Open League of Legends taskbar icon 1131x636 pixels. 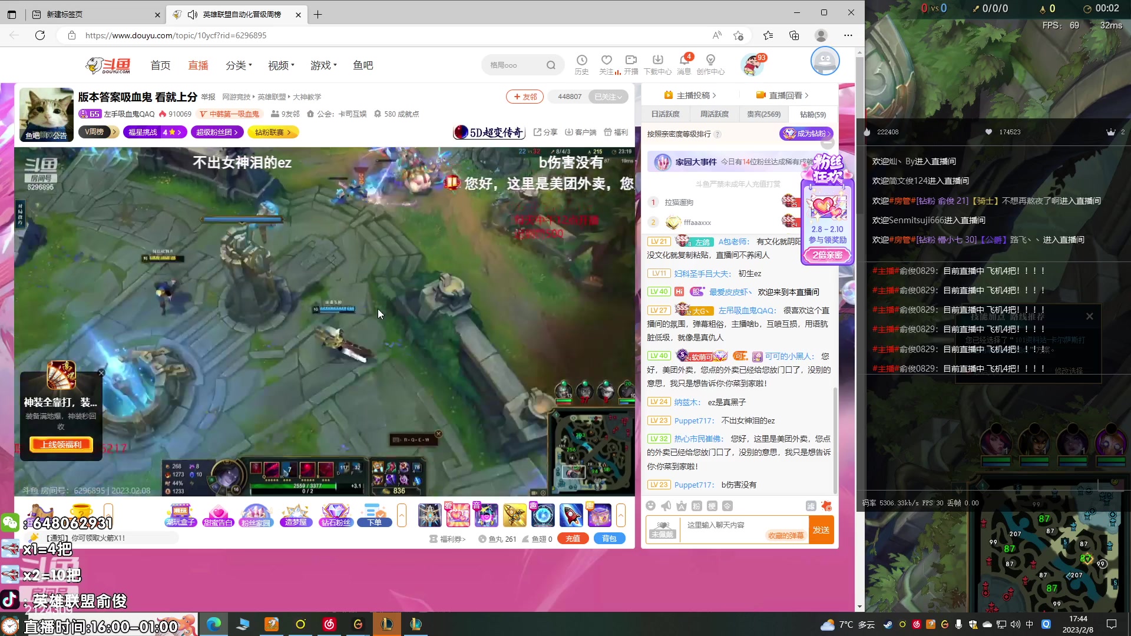[387, 624]
